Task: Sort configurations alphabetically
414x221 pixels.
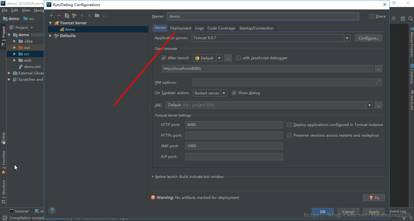Action: point(105,15)
